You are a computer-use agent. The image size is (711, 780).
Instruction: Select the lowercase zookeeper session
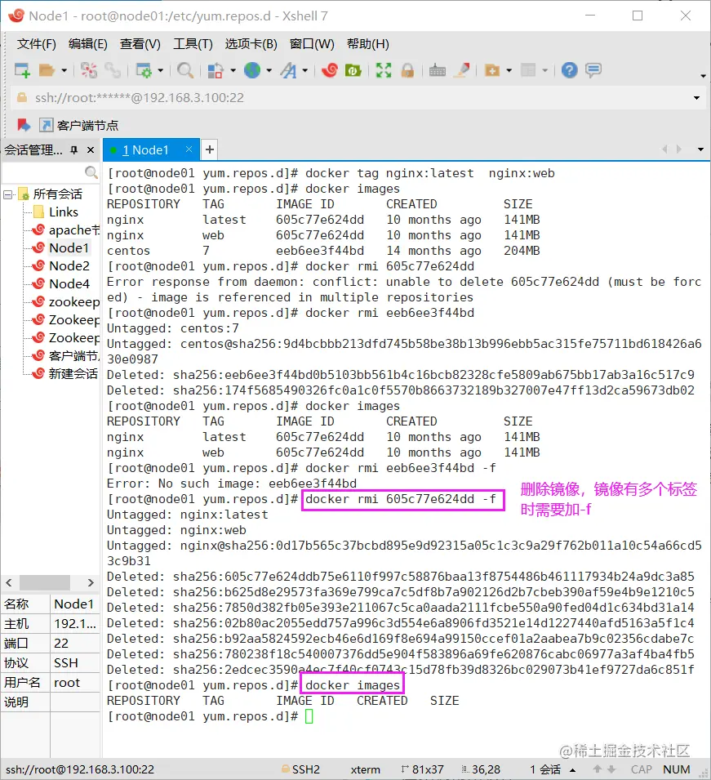point(65,302)
